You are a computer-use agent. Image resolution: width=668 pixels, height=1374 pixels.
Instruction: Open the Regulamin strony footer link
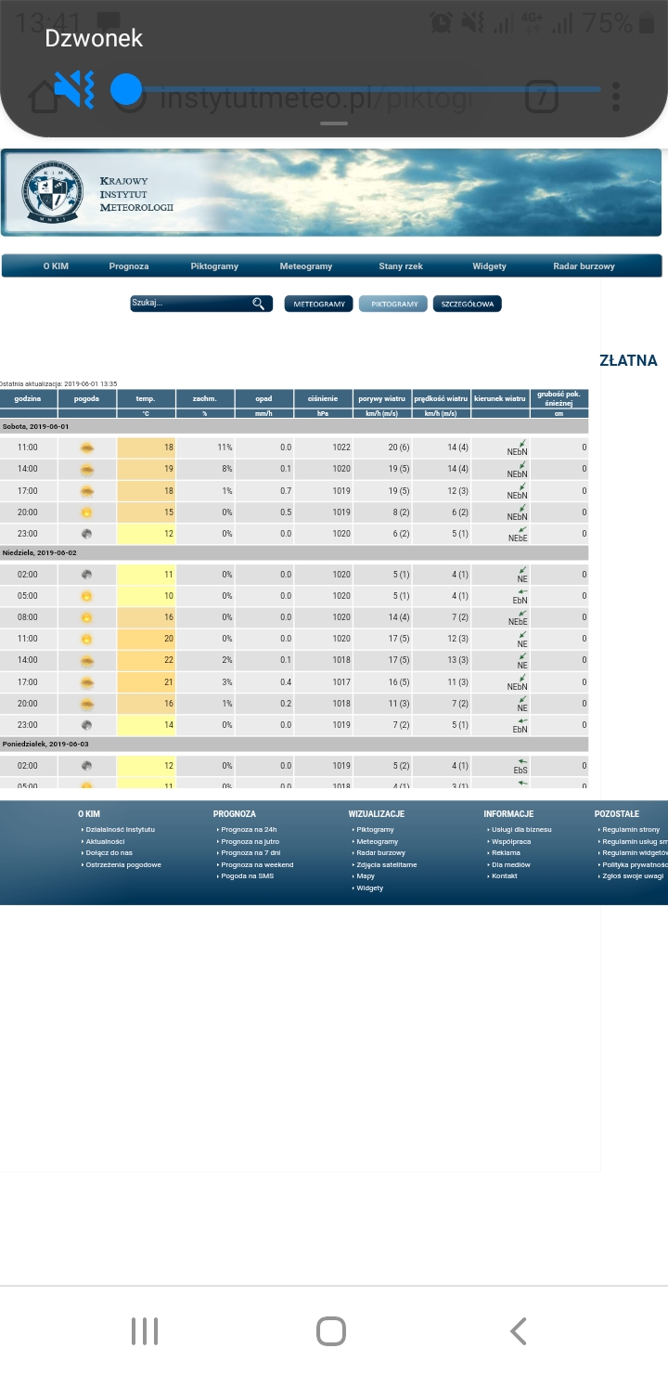631,829
